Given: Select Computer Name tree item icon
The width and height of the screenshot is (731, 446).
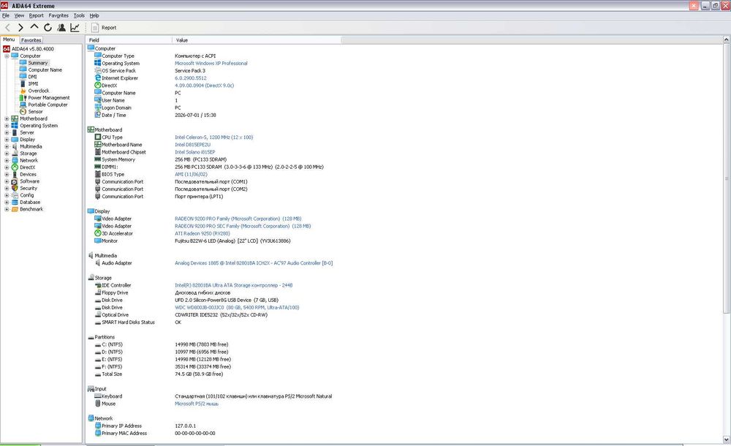Looking at the screenshot, I should tap(23, 69).
